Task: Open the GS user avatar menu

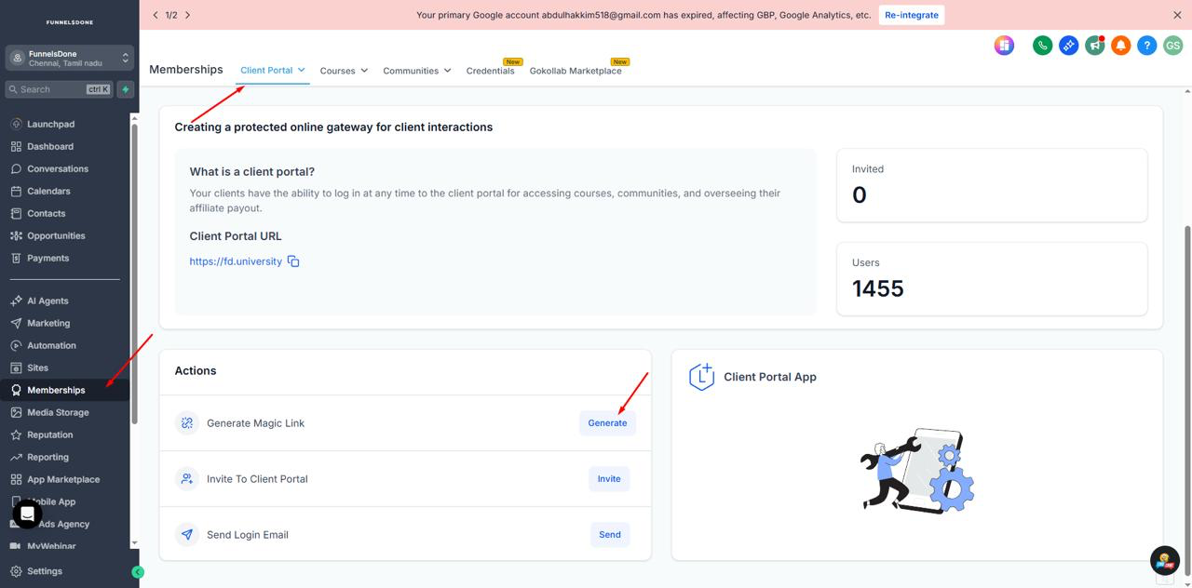Action: click(1172, 45)
